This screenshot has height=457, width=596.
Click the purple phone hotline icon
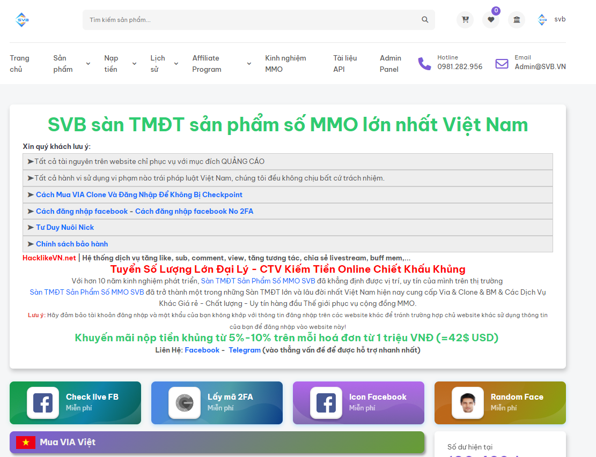tap(424, 63)
